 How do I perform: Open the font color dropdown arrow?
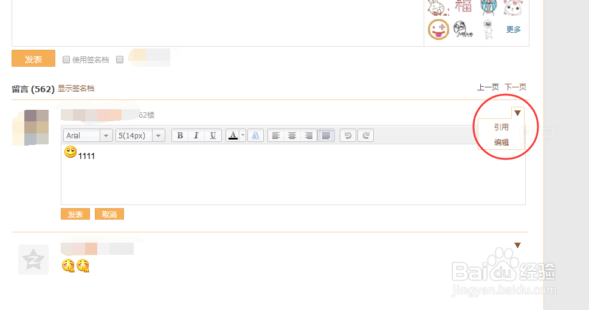pyautogui.click(x=243, y=135)
